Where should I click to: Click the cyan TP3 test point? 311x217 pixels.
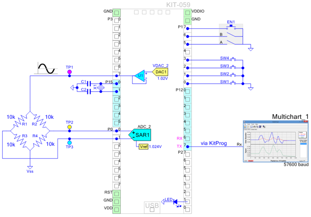[x=69, y=142]
